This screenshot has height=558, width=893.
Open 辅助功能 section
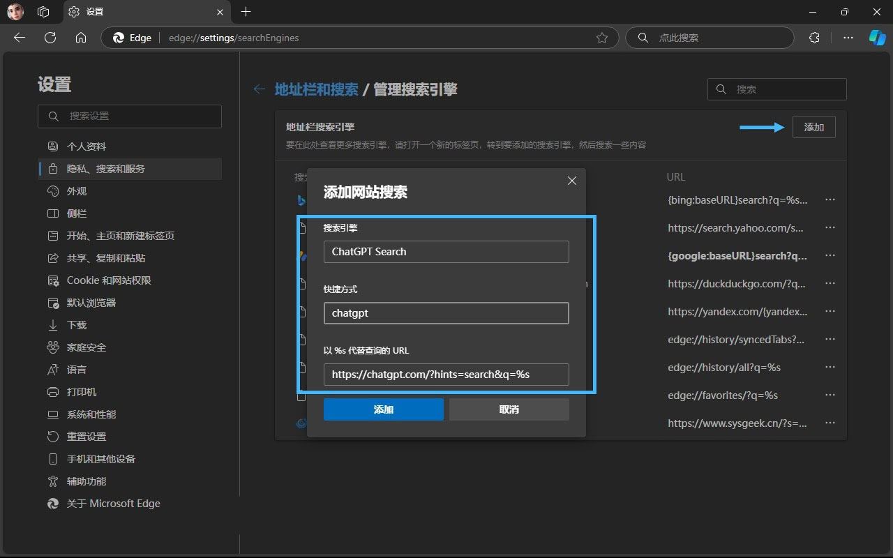tap(130, 481)
